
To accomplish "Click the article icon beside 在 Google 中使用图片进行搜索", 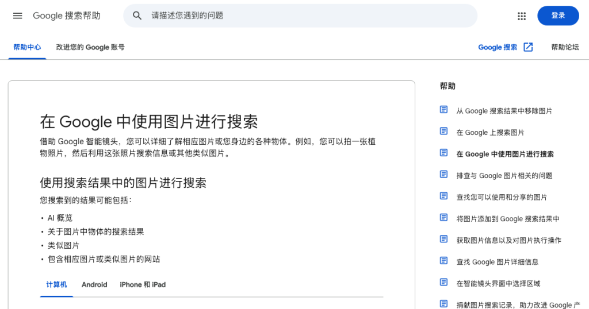I will [x=443, y=153].
